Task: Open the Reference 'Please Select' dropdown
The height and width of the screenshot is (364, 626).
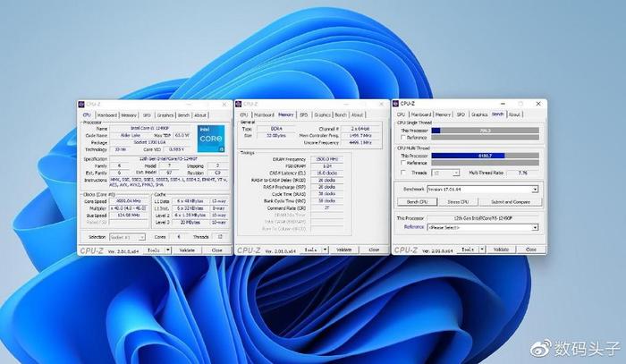Action: pos(483,227)
